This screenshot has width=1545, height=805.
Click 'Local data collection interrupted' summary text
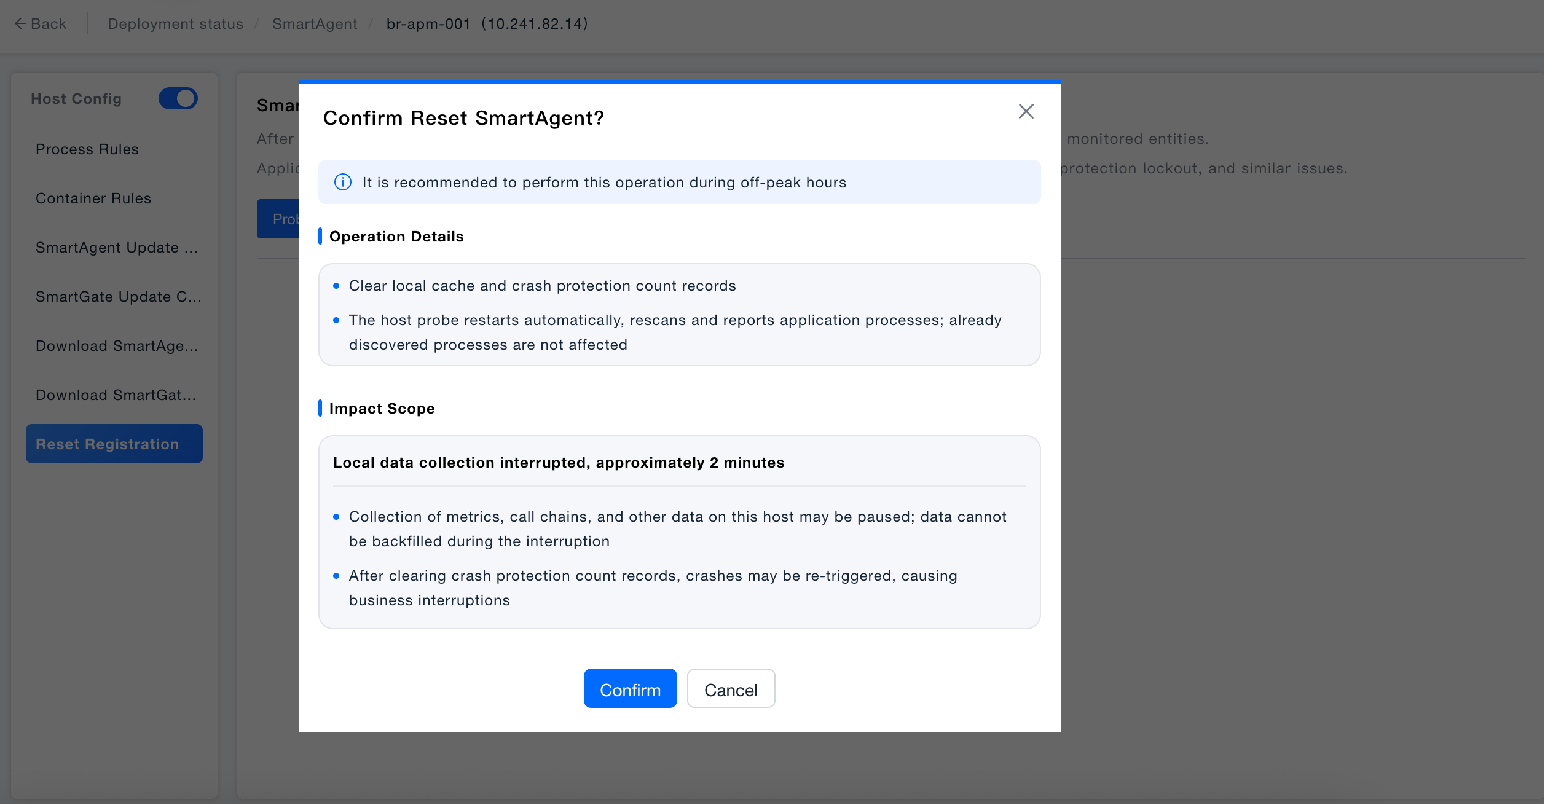(x=558, y=463)
